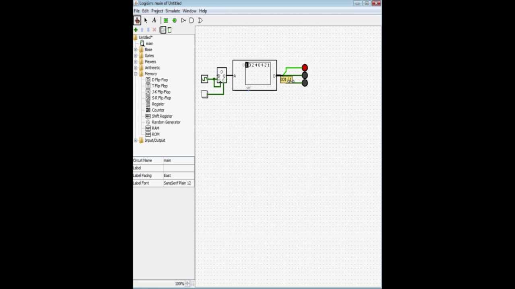Expand the Gates library
The height and width of the screenshot is (289, 515).
pyautogui.click(x=136, y=56)
